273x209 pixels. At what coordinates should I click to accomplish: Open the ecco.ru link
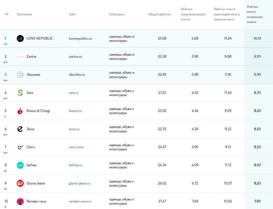coord(74,129)
